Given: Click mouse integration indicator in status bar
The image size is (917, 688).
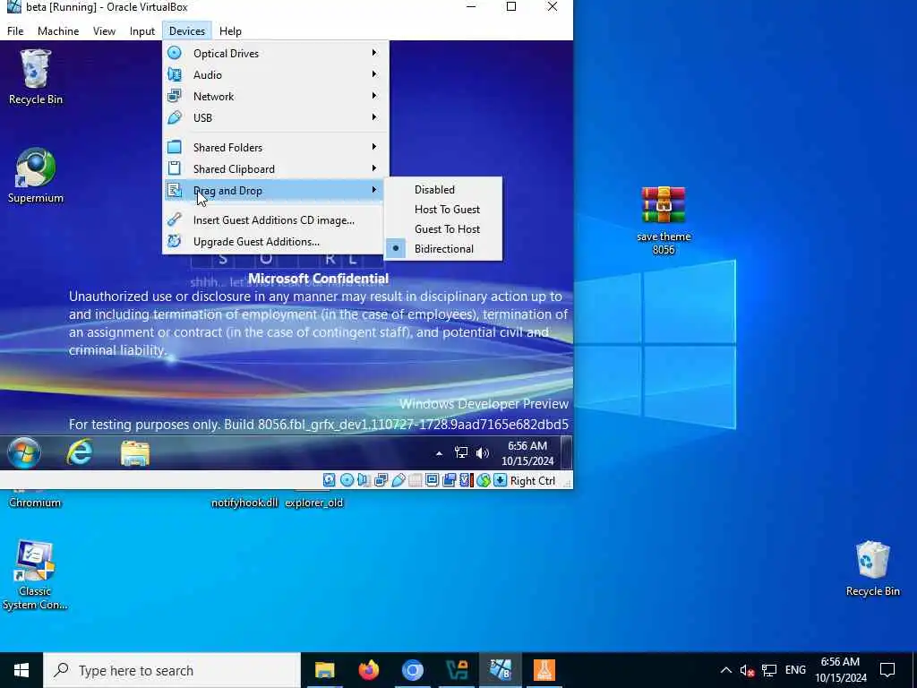Looking at the screenshot, I should click(x=483, y=480).
